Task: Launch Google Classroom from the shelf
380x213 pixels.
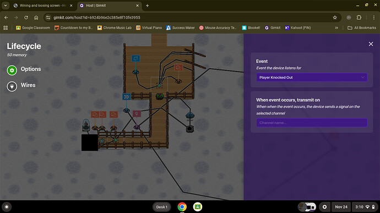Action: coord(198,207)
